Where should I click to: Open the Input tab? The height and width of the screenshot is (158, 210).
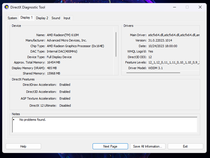pos(67,18)
